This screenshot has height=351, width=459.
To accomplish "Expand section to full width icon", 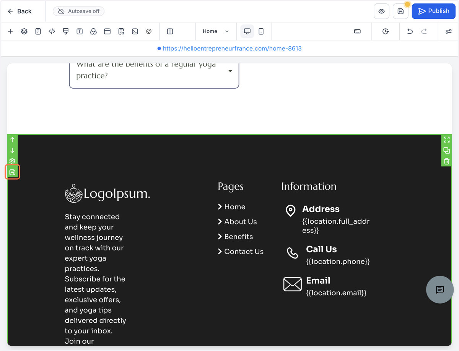I will click(446, 140).
